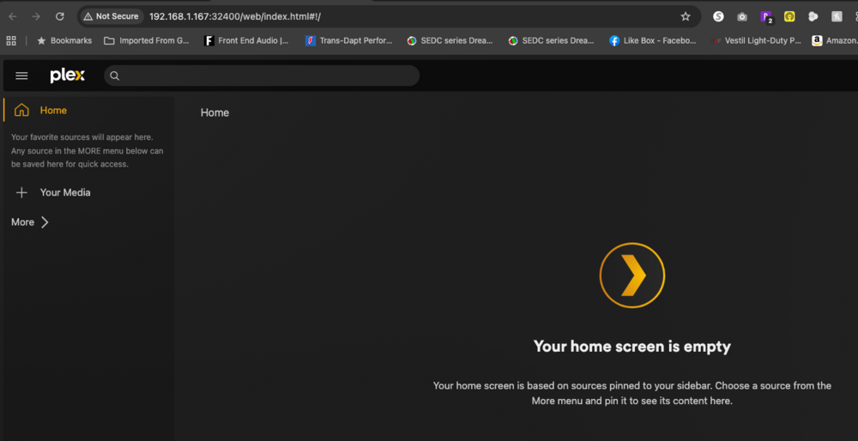Open the first SEDC series Drea... bookmark
This screenshot has width=858, height=441.
click(450, 40)
